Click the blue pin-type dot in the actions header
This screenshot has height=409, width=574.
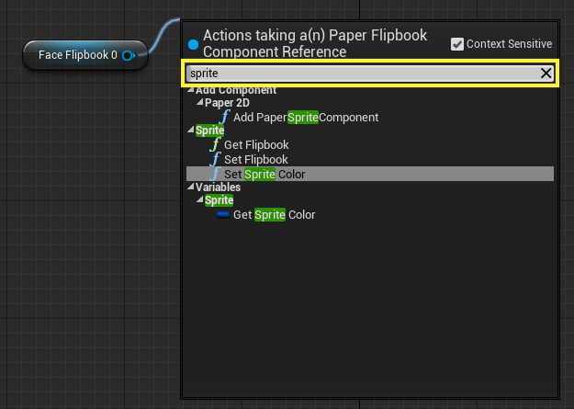(193, 44)
